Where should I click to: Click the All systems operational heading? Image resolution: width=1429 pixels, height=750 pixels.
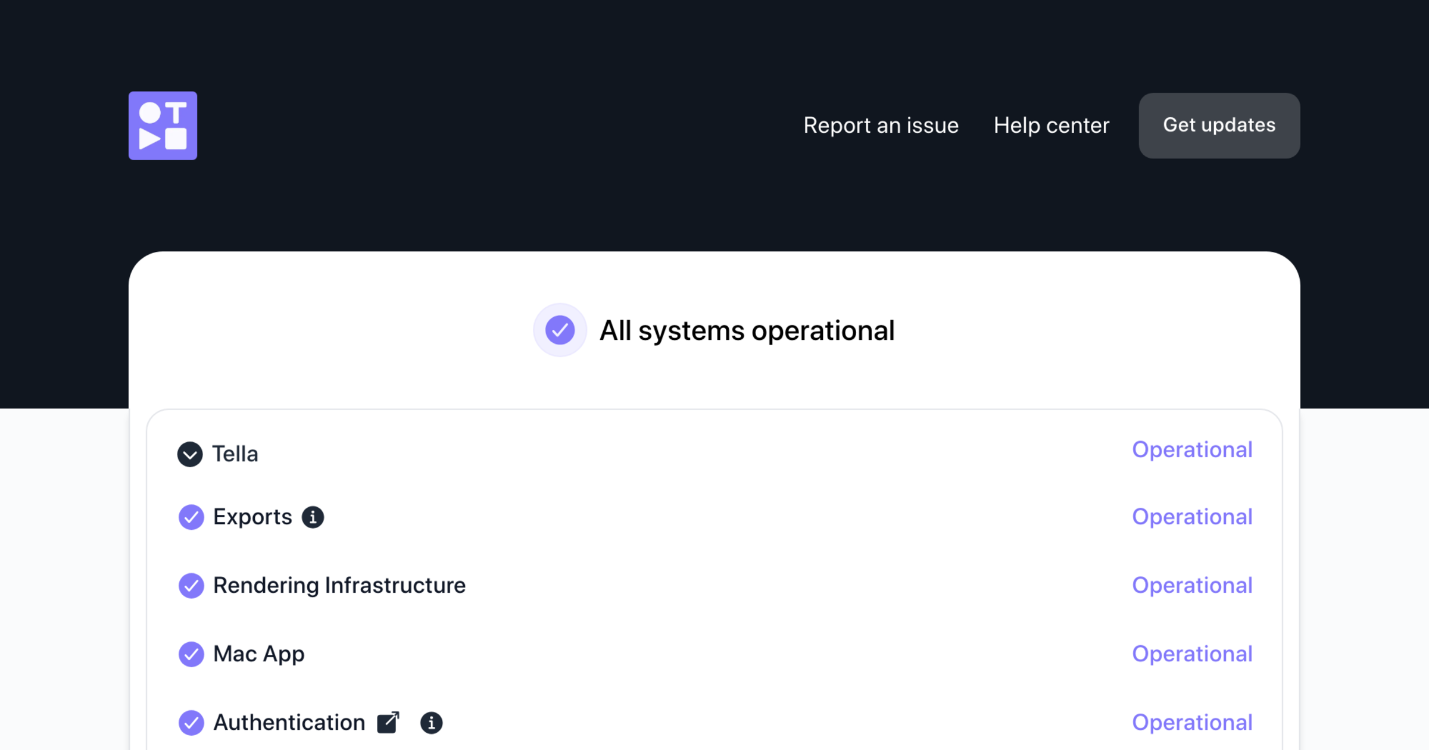coord(746,330)
